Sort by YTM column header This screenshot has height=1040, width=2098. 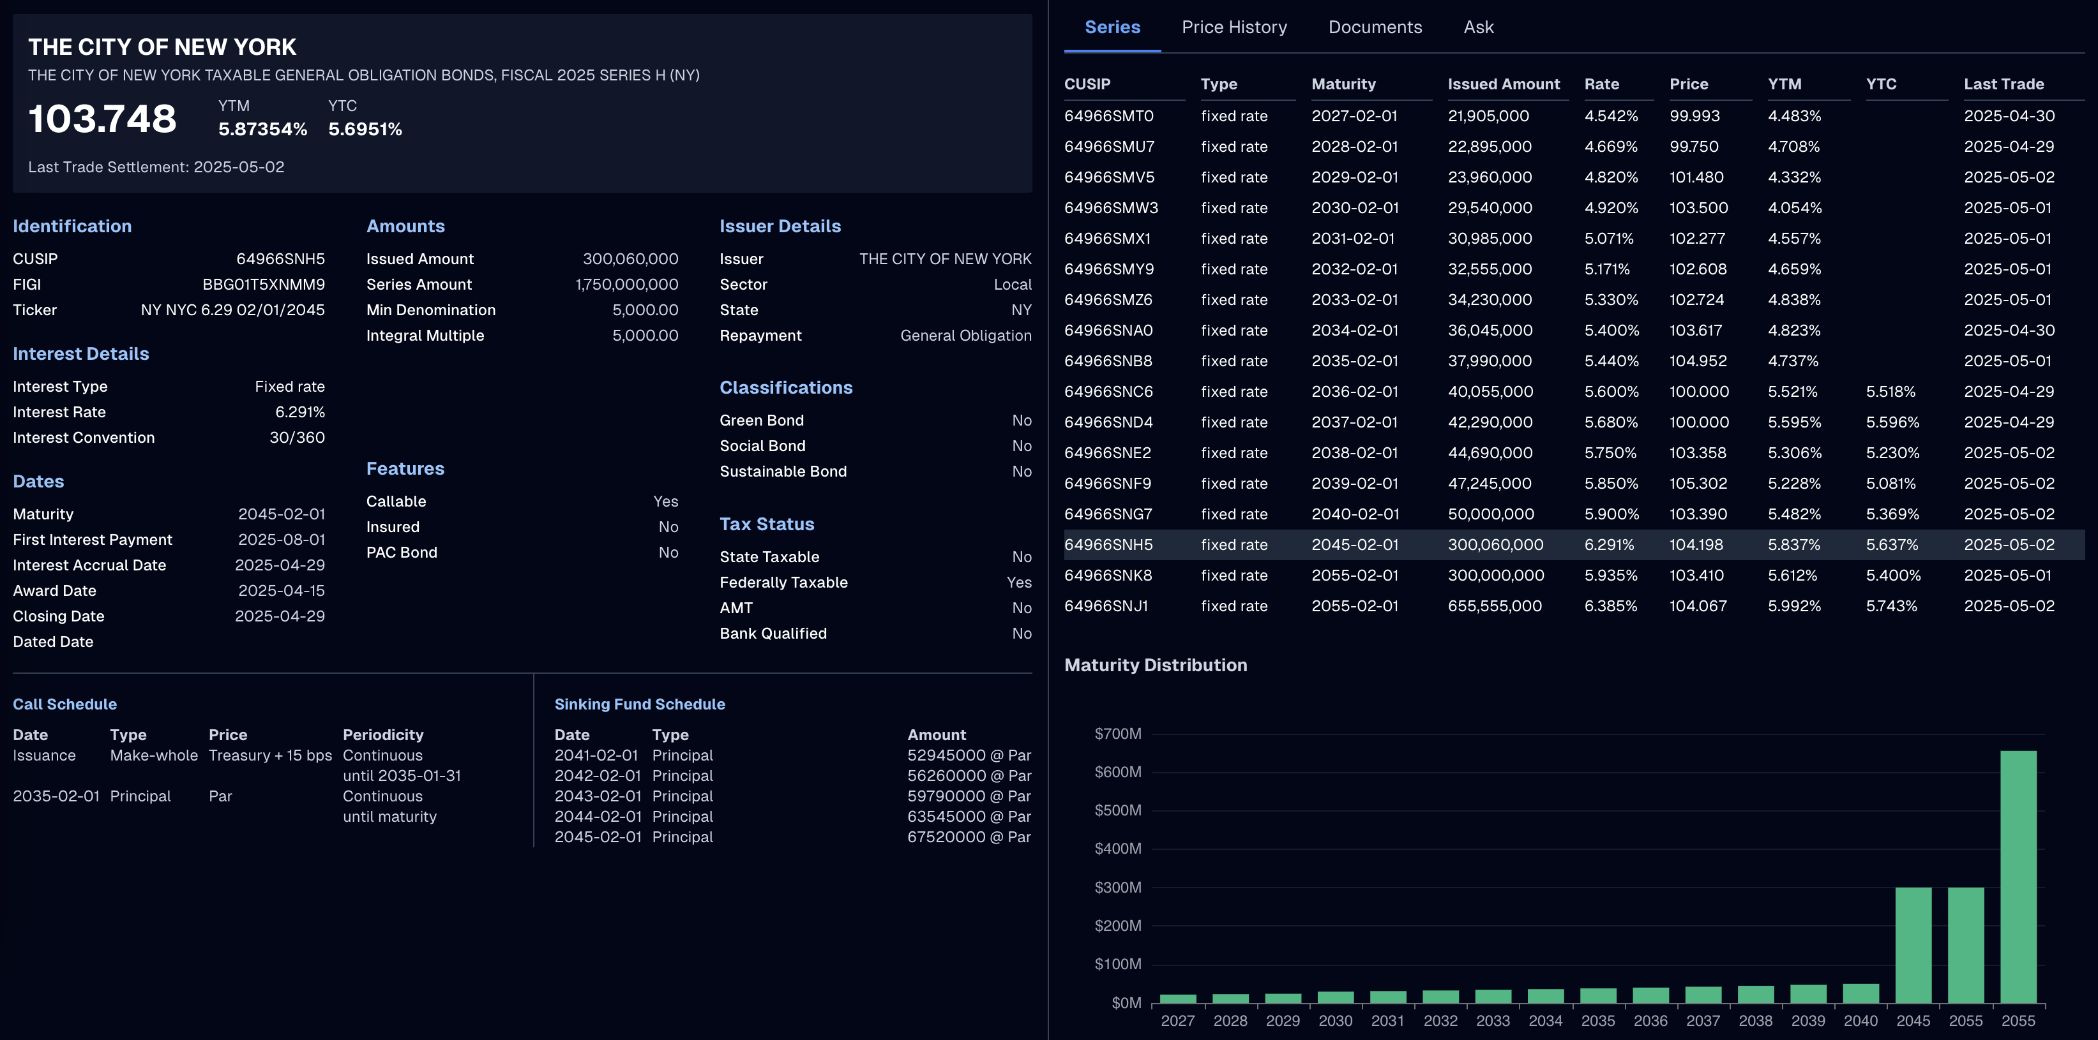[1785, 84]
